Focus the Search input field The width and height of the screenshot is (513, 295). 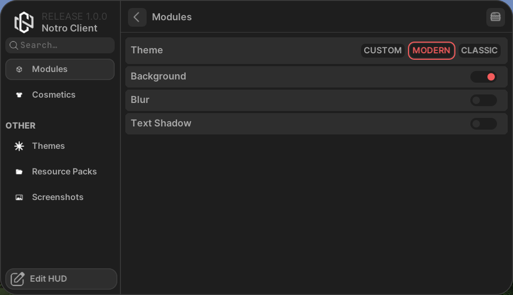(x=64, y=45)
